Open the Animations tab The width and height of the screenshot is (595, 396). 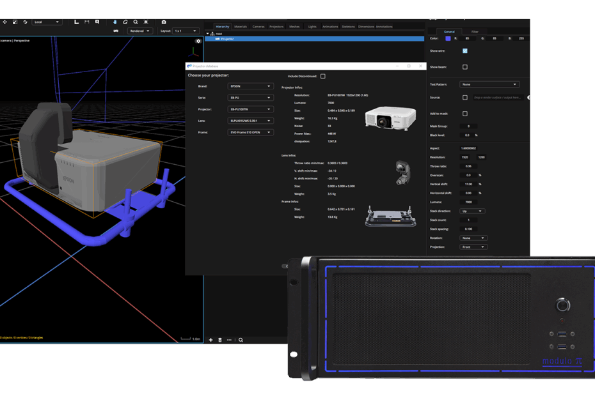[x=330, y=27]
